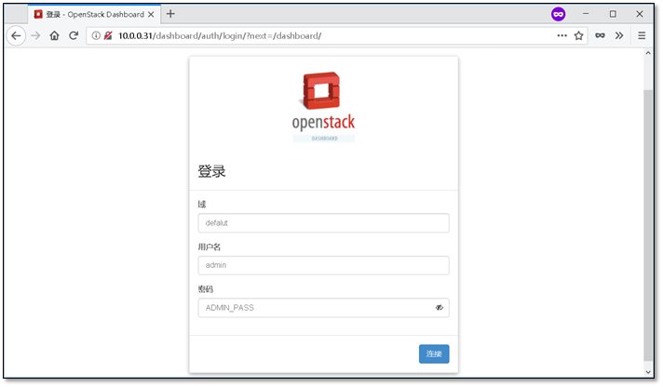This screenshot has width=663, height=387.
Task: Show site information via the info icon
Action: pos(97,36)
